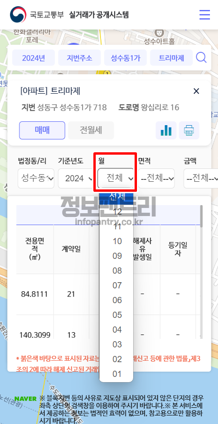Choose month 08 in dropdown list
Image resolution: width=218 pixels, height=424 pixels.
click(116, 271)
